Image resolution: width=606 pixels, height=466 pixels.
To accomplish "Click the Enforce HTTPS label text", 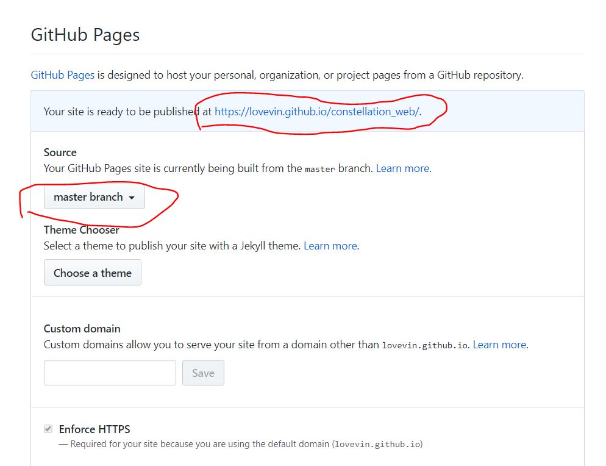I will click(94, 429).
